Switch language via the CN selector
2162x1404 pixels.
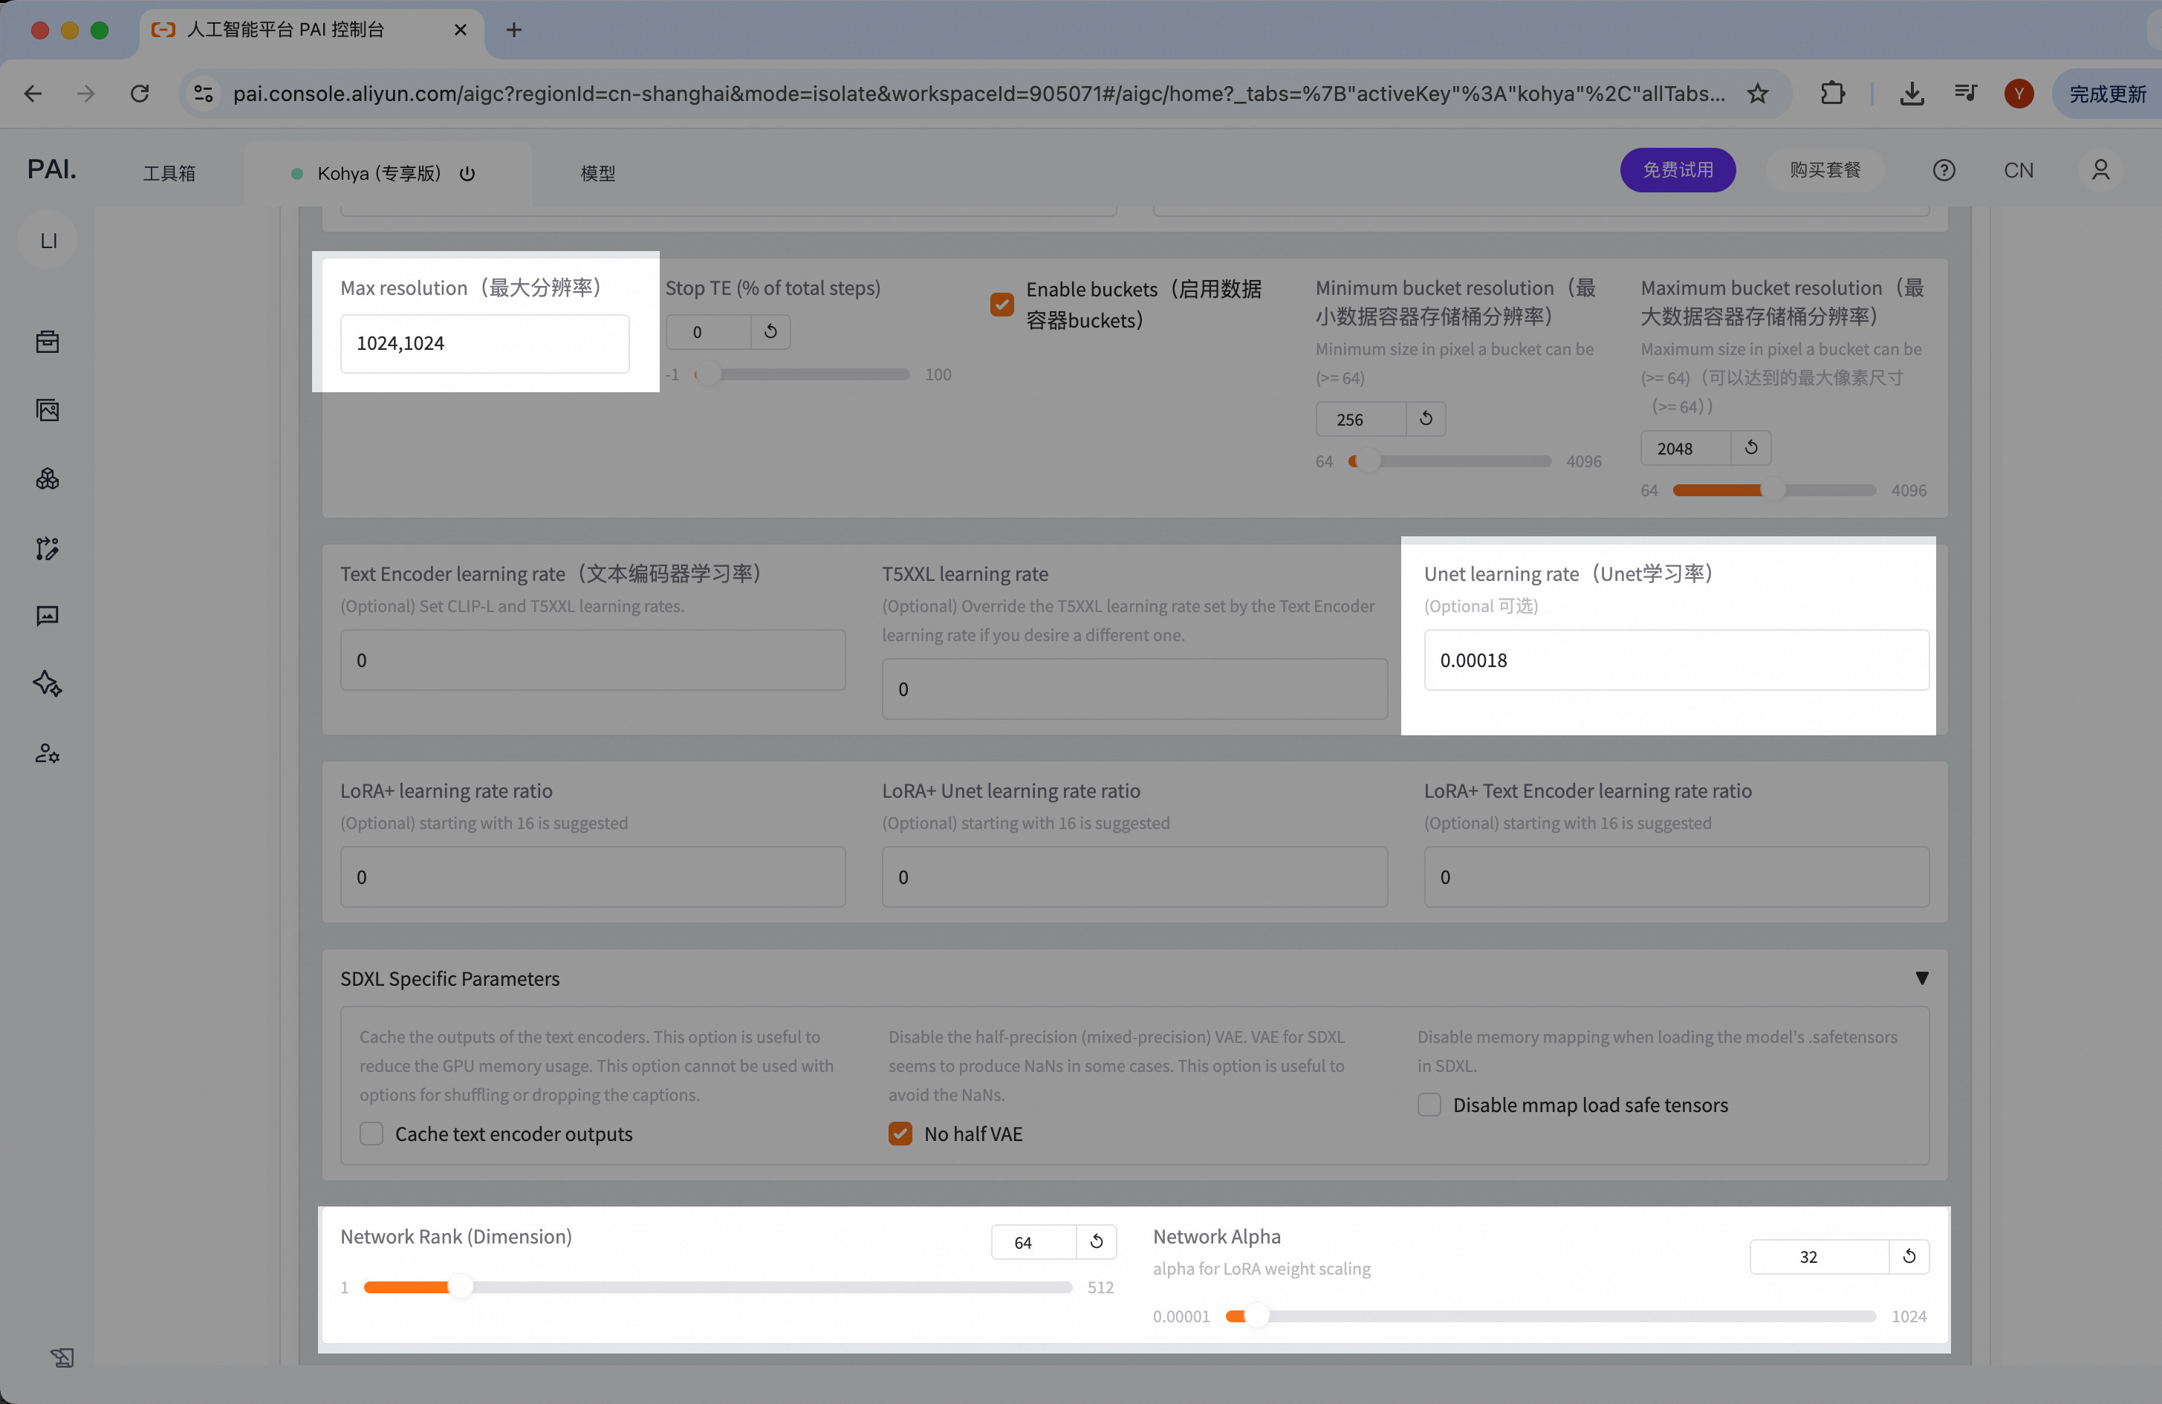click(2018, 171)
